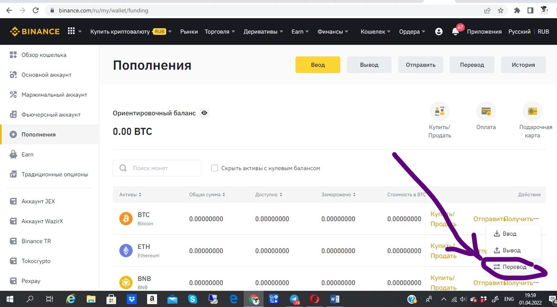Expand the Торговля dropdown
The height and width of the screenshot is (307, 557).
233,32
